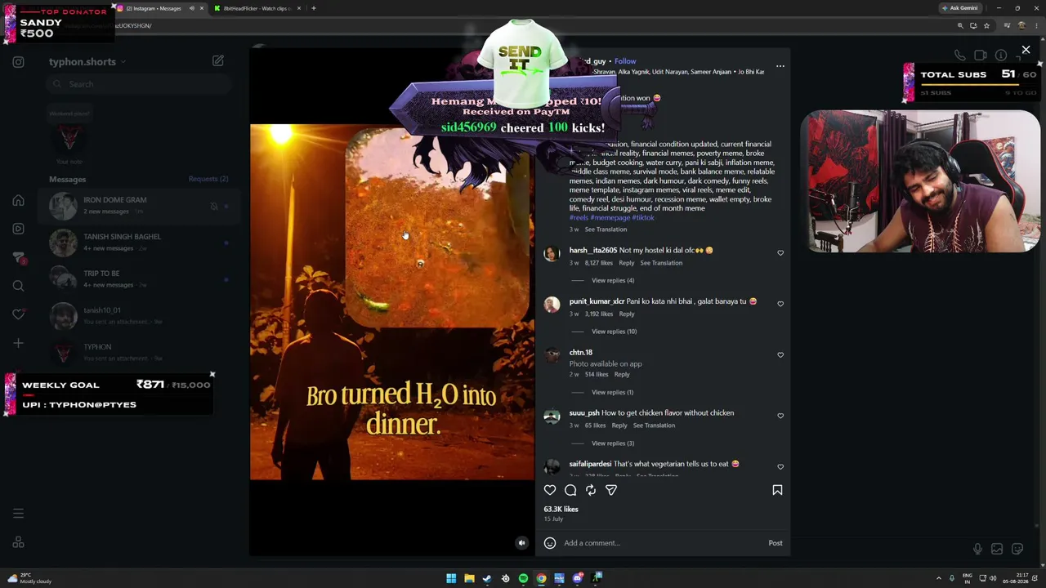Open the Chrome zoom magnifier icon
1046x588 pixels.
960,25
